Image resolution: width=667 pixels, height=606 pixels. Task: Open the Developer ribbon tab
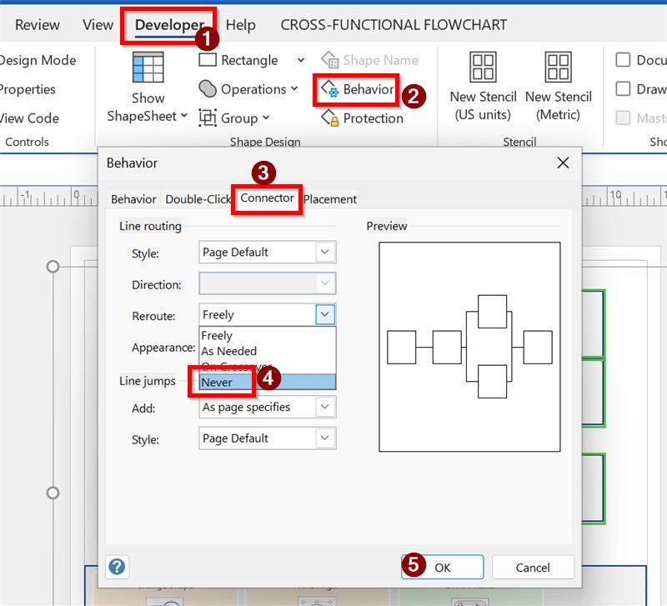[169, 25]
